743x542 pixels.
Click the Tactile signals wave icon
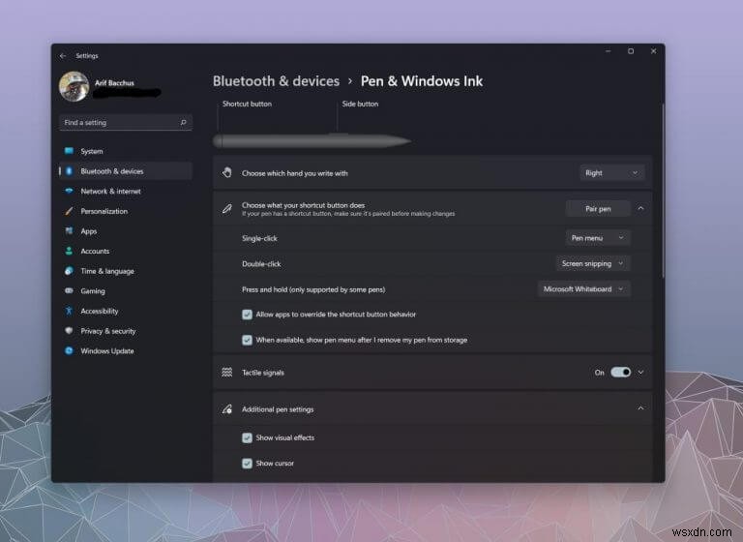pyautogui.click(x=227, y=373)
